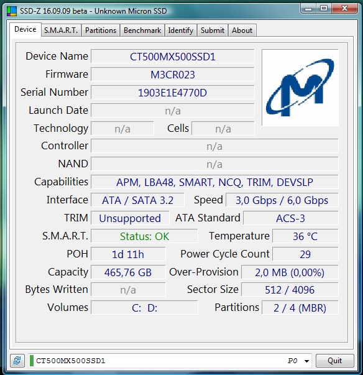Switch to the Benchmark tab
The width and height of the screenshot is (363, 375).
click(142, 30)
